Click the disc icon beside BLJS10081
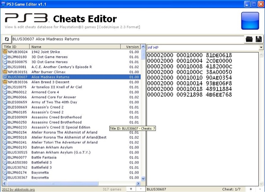 [x=5, y=67]
